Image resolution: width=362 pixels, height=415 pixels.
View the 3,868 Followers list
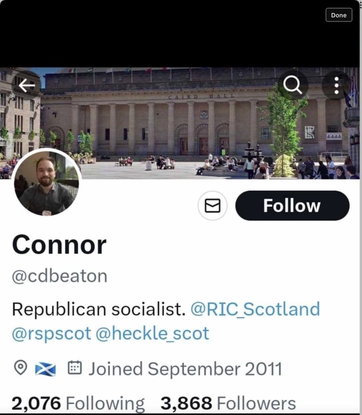point(228,404)
